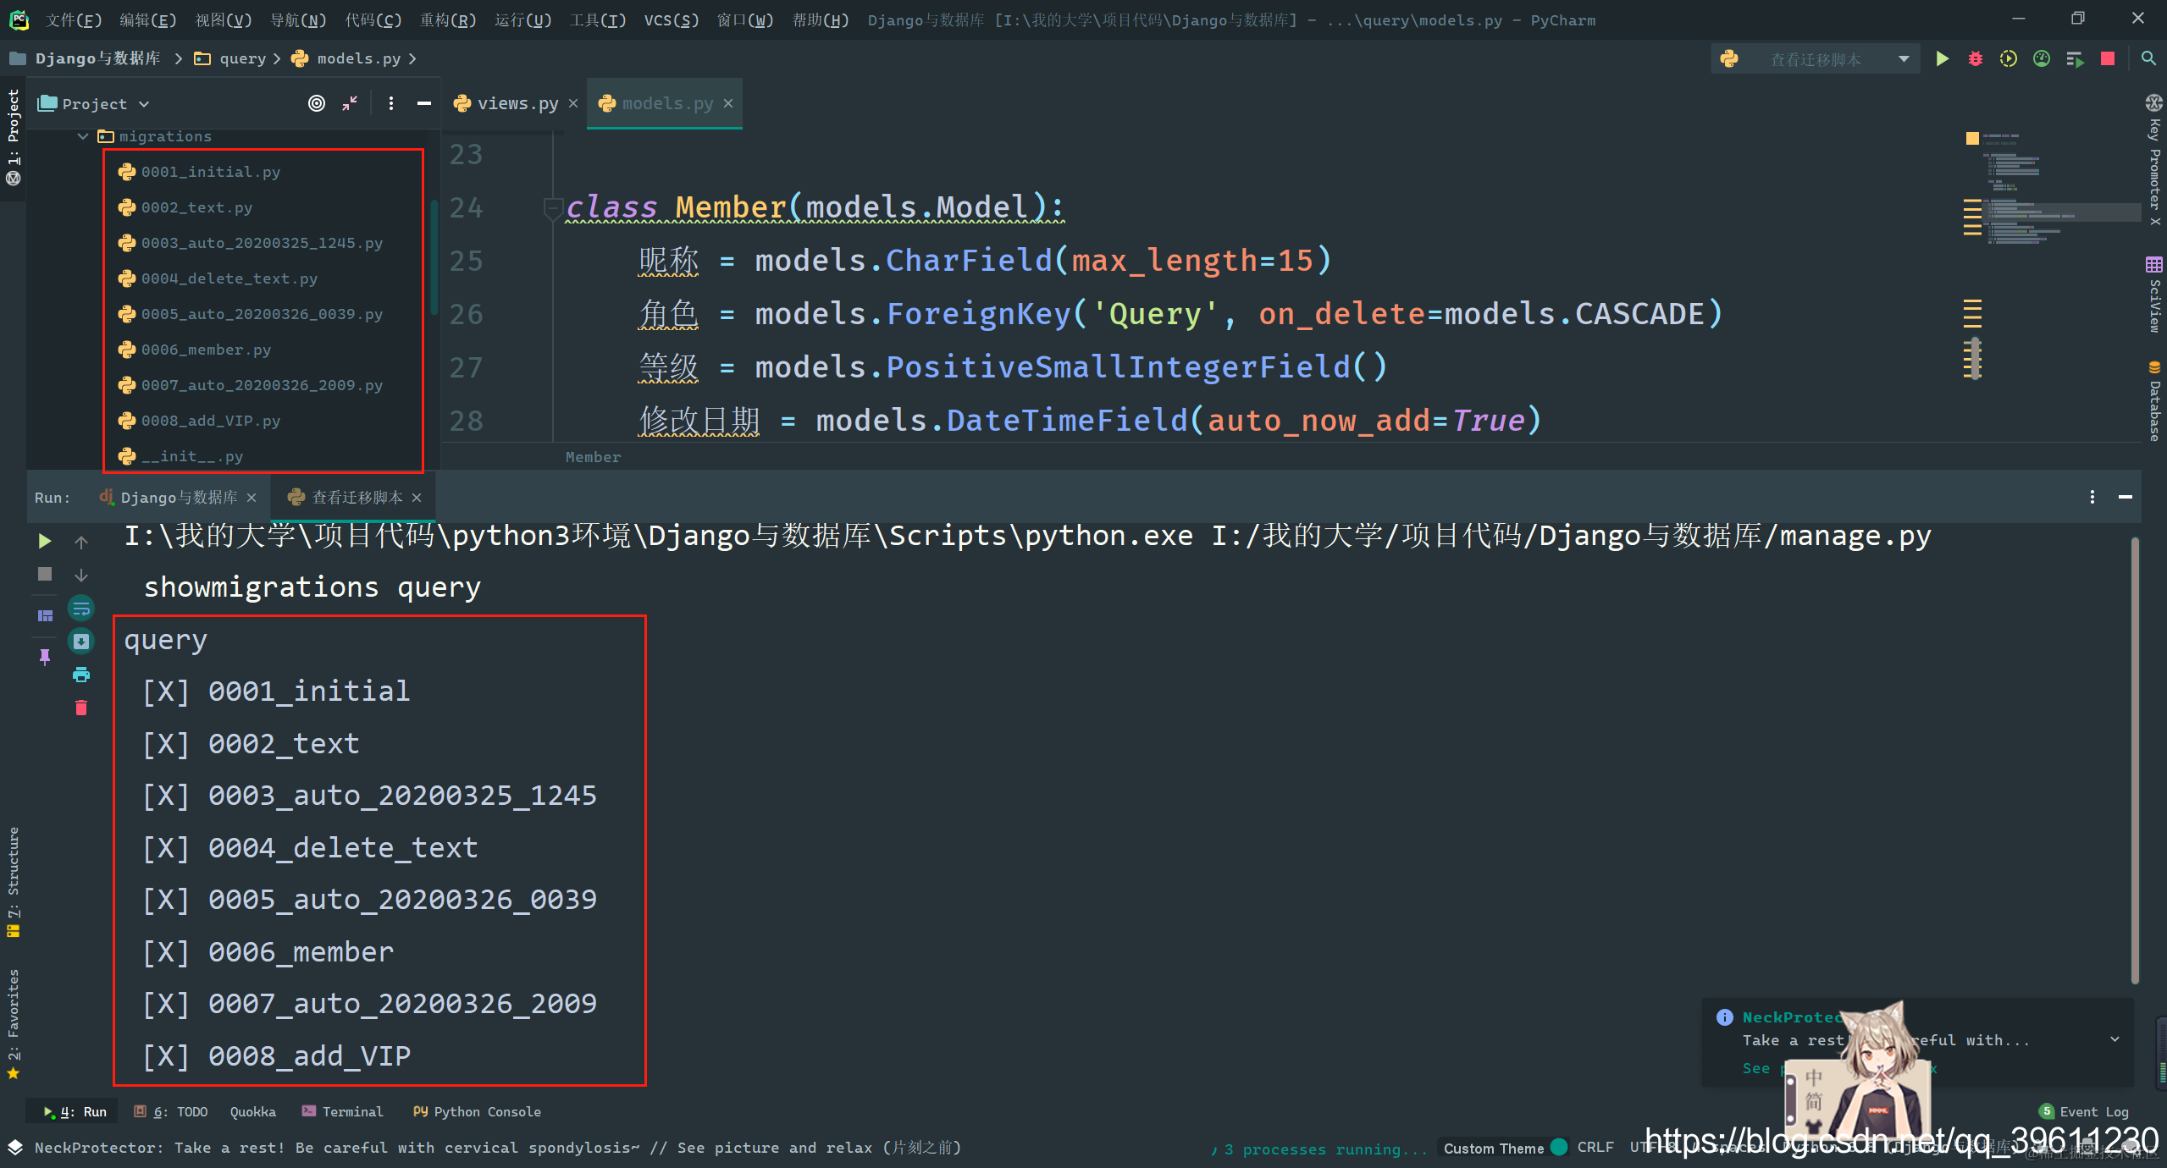This screenshot has height=1168, width=2167.
Task: Toggle soft-wrap in Run console
Action: click(x=81, y=609)
